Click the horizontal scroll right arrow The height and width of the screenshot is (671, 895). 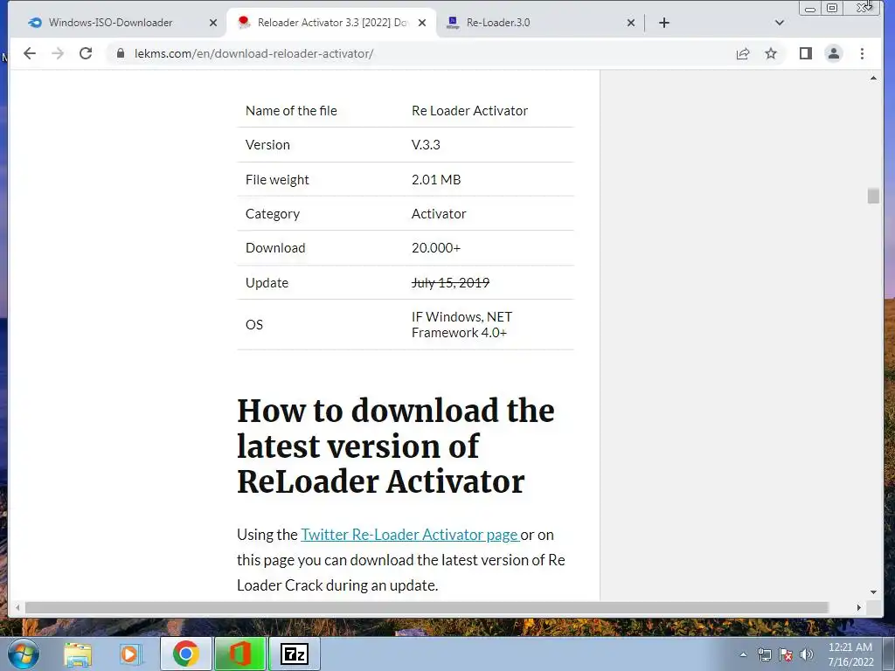pos(858,608)
